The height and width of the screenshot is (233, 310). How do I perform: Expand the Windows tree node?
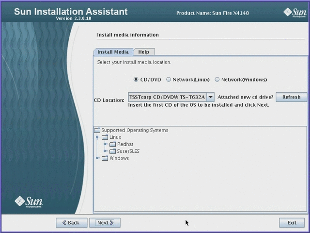click(98, 158)
